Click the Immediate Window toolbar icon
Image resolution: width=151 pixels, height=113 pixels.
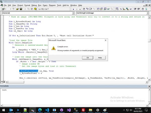point(102,9)
